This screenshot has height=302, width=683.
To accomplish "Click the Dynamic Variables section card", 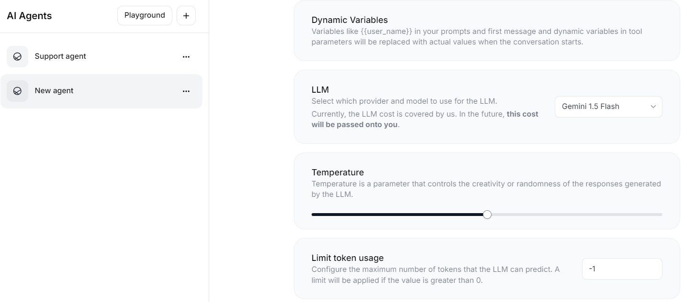I will pos(487,30).
